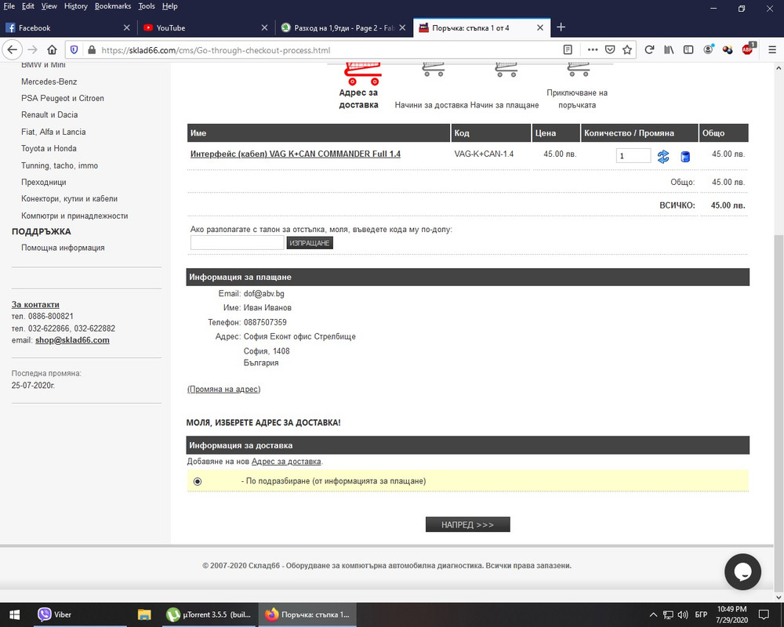Click the browser Back arrow button
This screenshot has height=627, width=784.
tap(13, 50)
